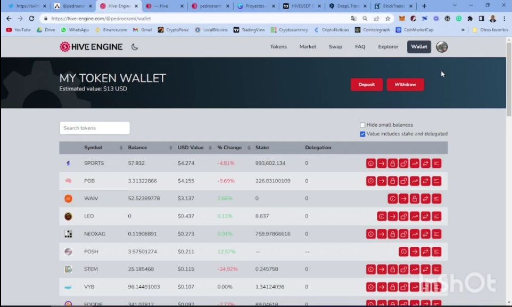
Task: Swap POSH using the exchange arrows icon
Action: [x=425, y=252]
